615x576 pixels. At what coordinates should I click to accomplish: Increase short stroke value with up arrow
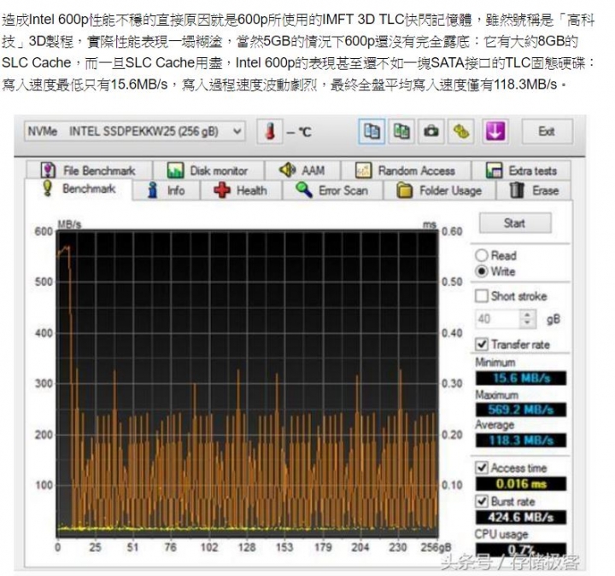(x=528, y=315)
